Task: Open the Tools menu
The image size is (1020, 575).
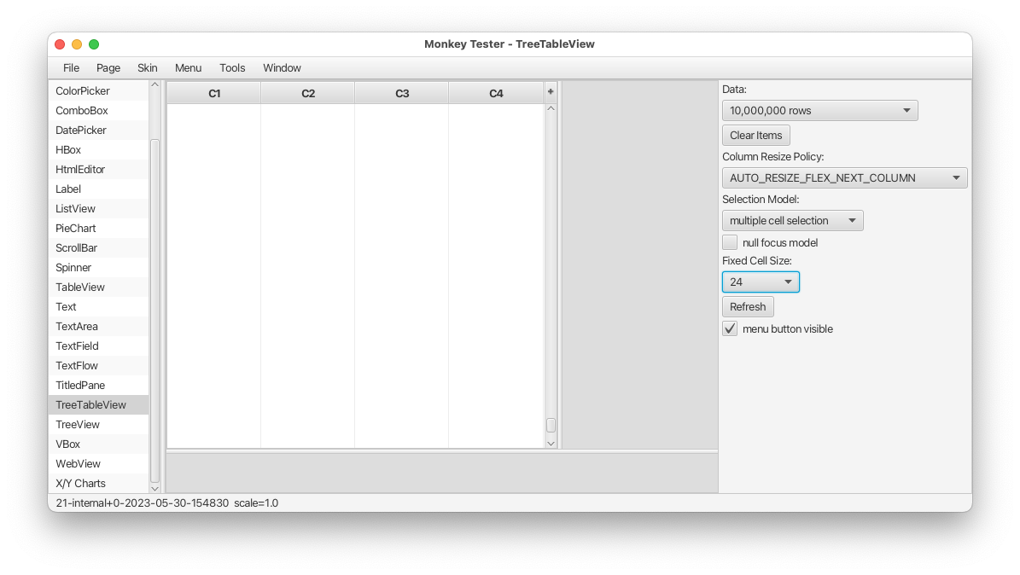Action: point(232,67)
